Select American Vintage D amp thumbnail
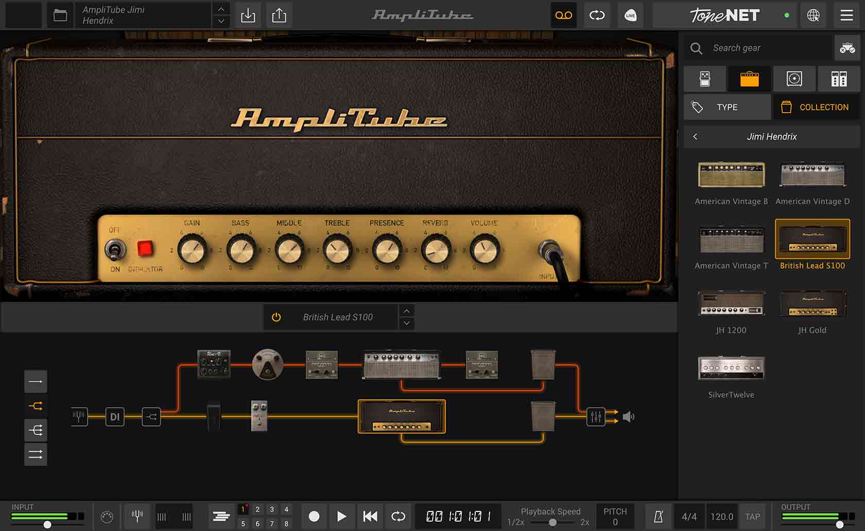The image size is (865, 531). (812, 175)
